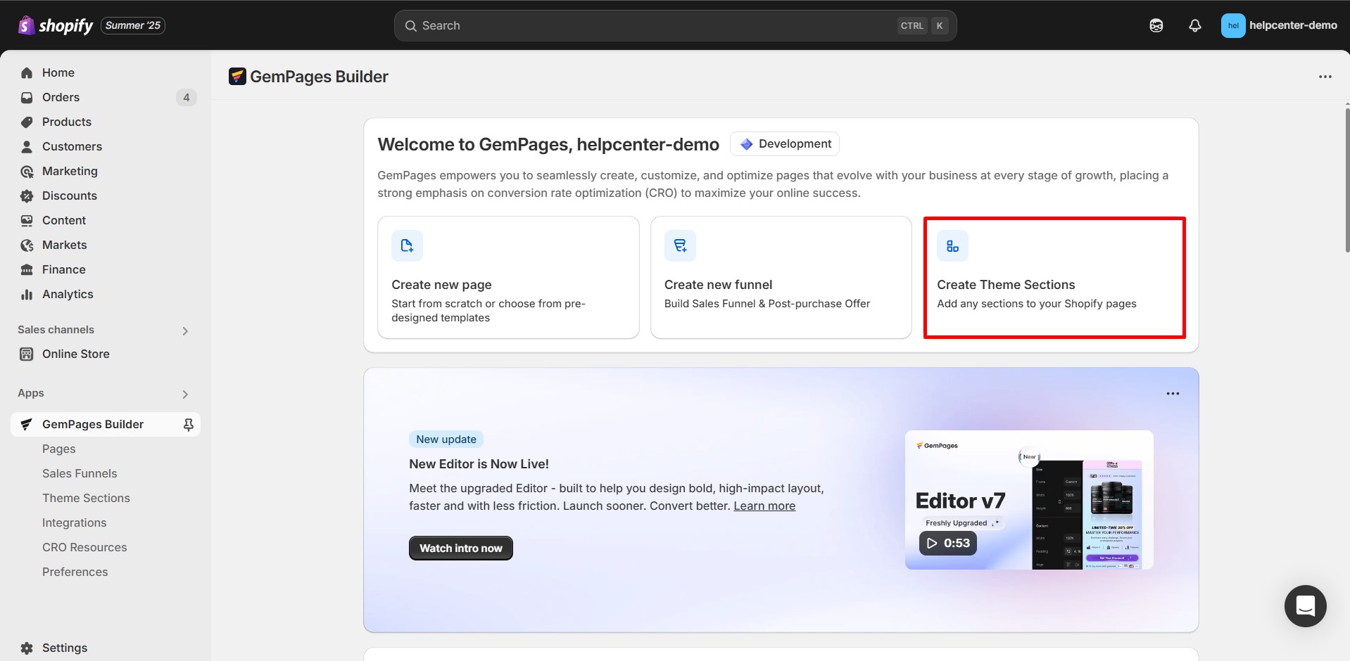Play the Editor v7 intro video
The height and width of the screenshot is (661, 1350).
(x=946, y=543)
